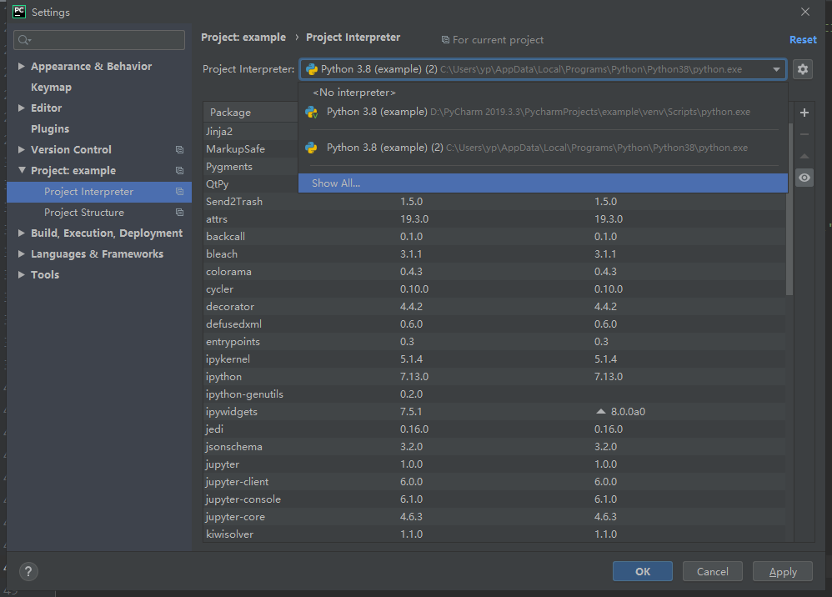Click the Cancel button
Viewport: 832px width, 597px height.
(x=712, y=571)
